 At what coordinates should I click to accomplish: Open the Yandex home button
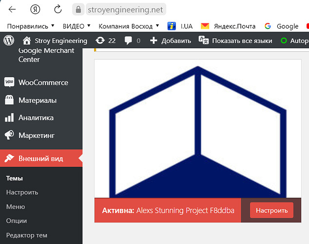coord(35,9)
